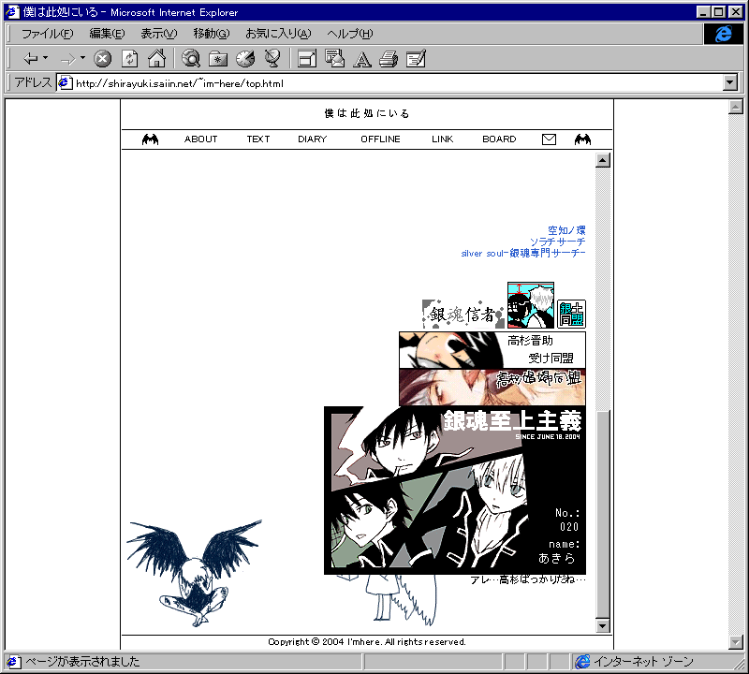This screenshot has height=674, width=749.
Task: Click the outer window scroll up arrow
Action: [x=736, y=107]
